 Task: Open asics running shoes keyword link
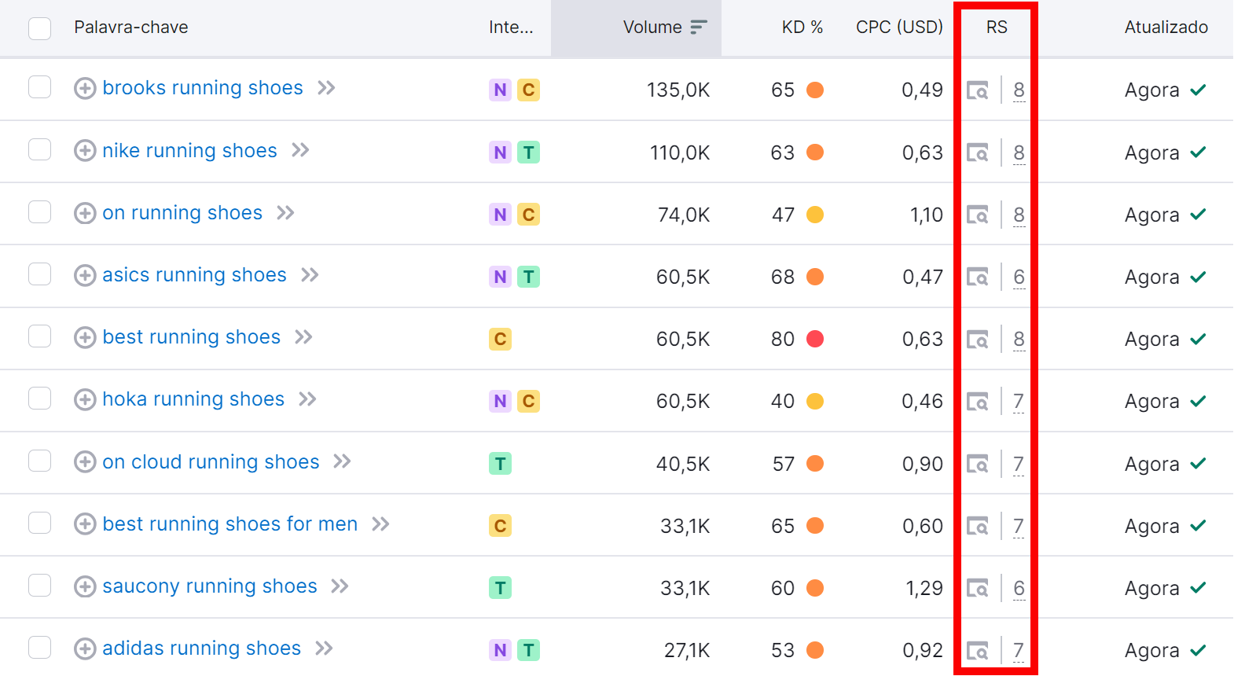[x=194, y=275]
